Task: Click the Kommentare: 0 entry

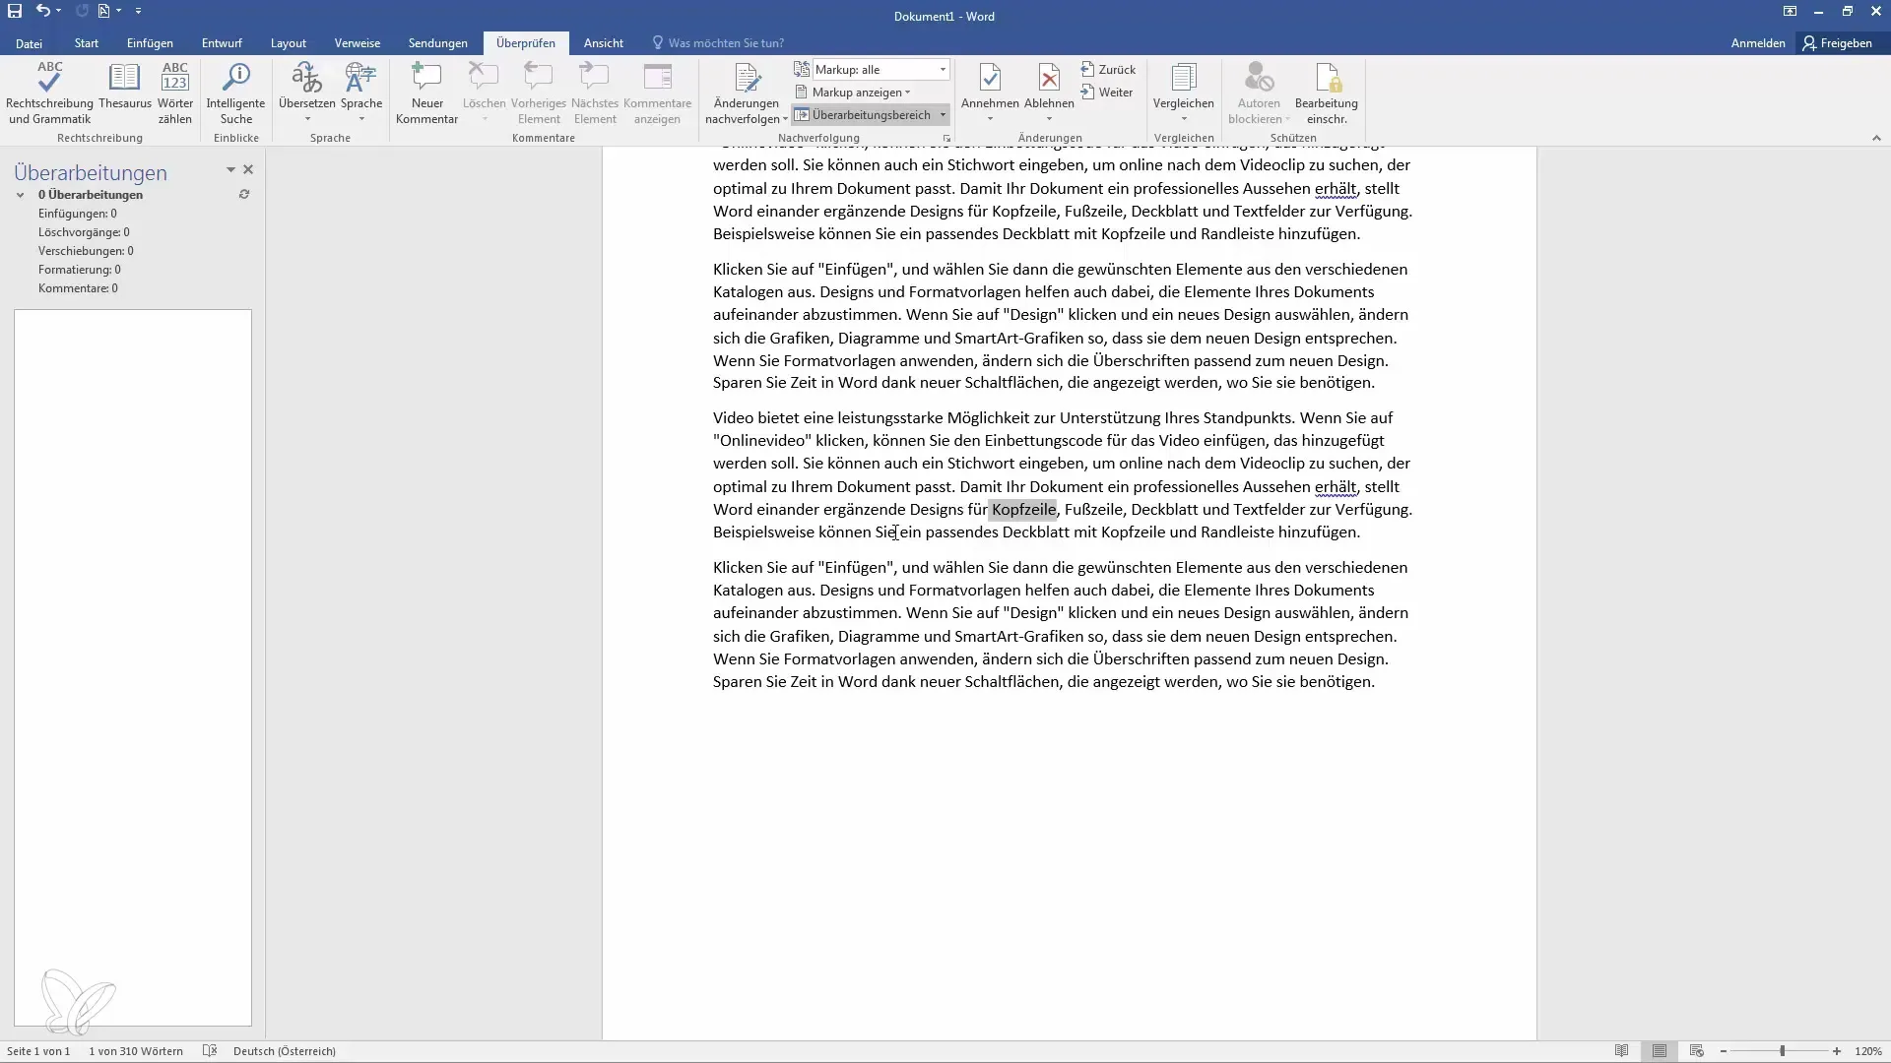Action: coord(78,288)
